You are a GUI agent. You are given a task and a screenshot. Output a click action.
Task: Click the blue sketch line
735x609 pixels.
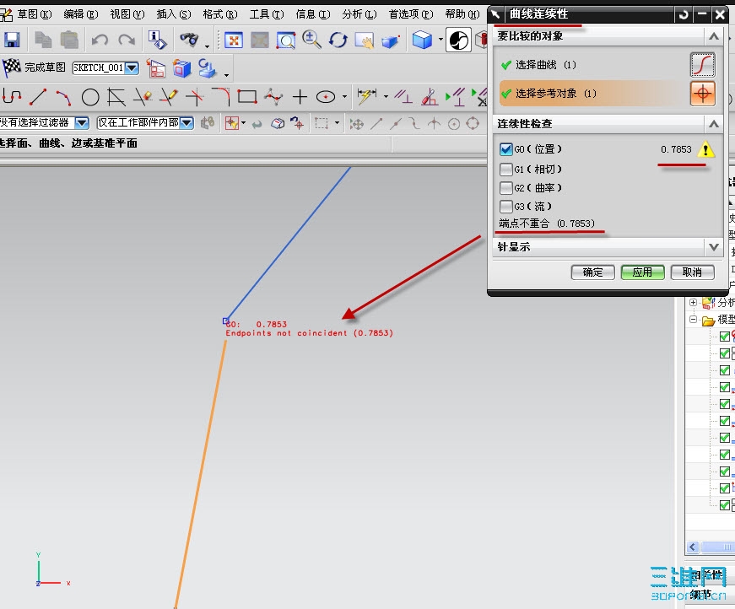point(289,243)
